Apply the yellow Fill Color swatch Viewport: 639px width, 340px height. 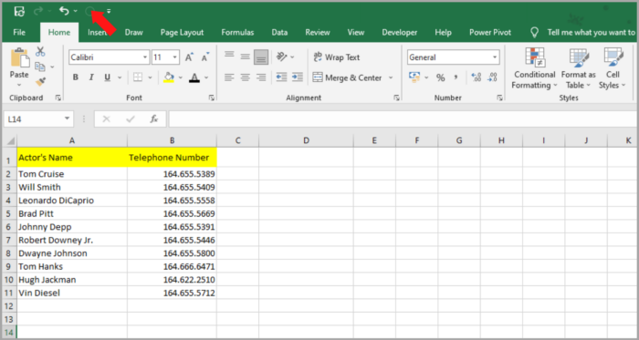pos(169,77)
